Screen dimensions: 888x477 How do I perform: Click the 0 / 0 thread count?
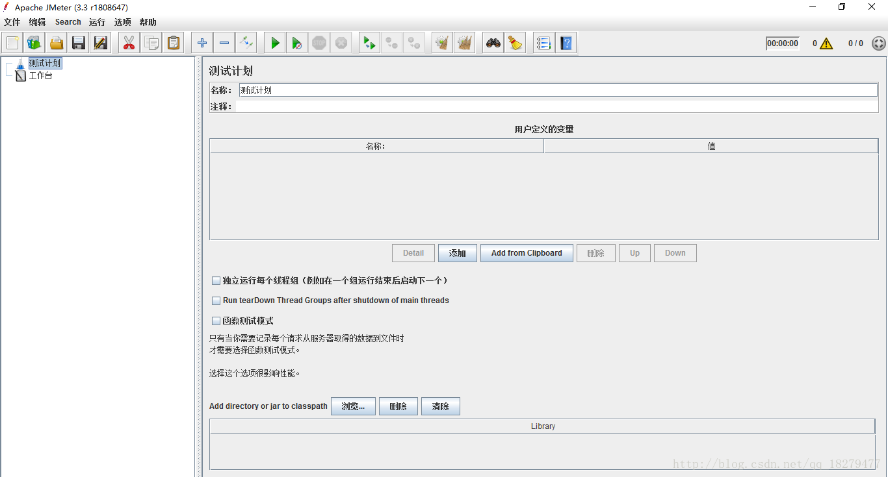pyautogui.click(x=855, y=43)
